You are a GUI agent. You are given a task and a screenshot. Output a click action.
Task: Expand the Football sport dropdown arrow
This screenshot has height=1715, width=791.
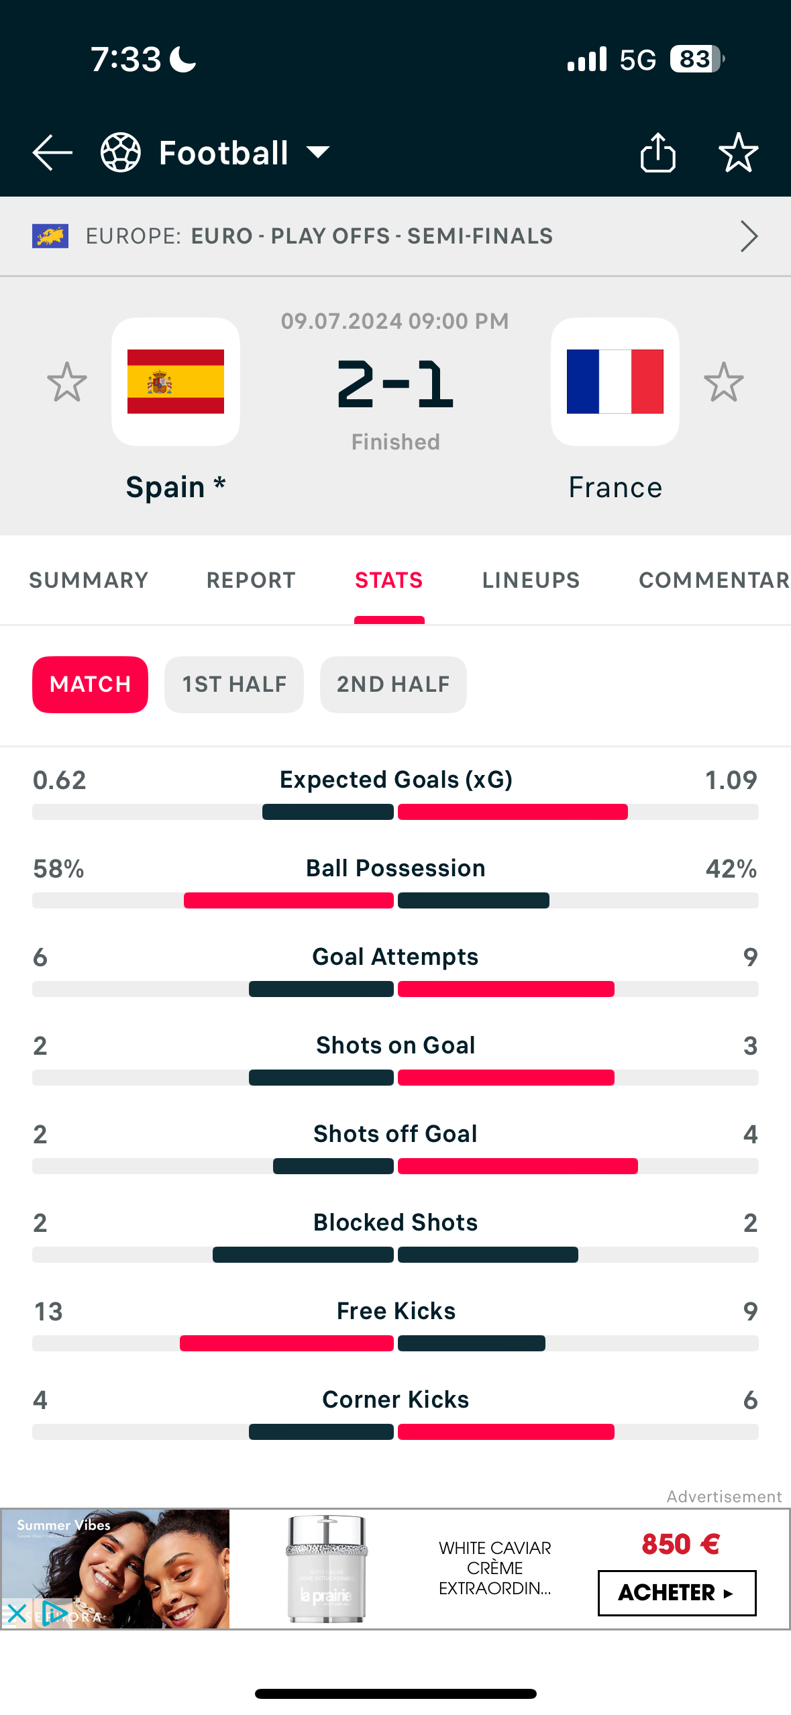point(318,153)
